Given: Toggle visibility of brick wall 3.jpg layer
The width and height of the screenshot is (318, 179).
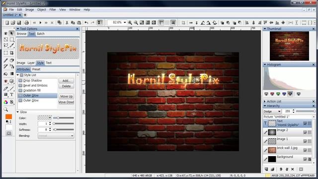Looking at the screenshot, I should coord(305,150).
